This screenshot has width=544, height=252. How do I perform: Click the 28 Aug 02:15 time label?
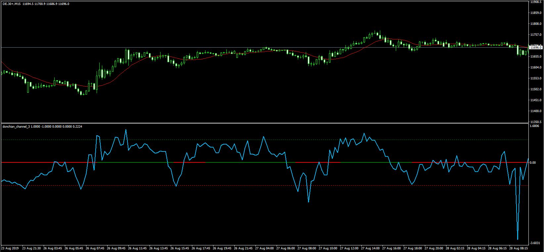[x=455, y=248]
